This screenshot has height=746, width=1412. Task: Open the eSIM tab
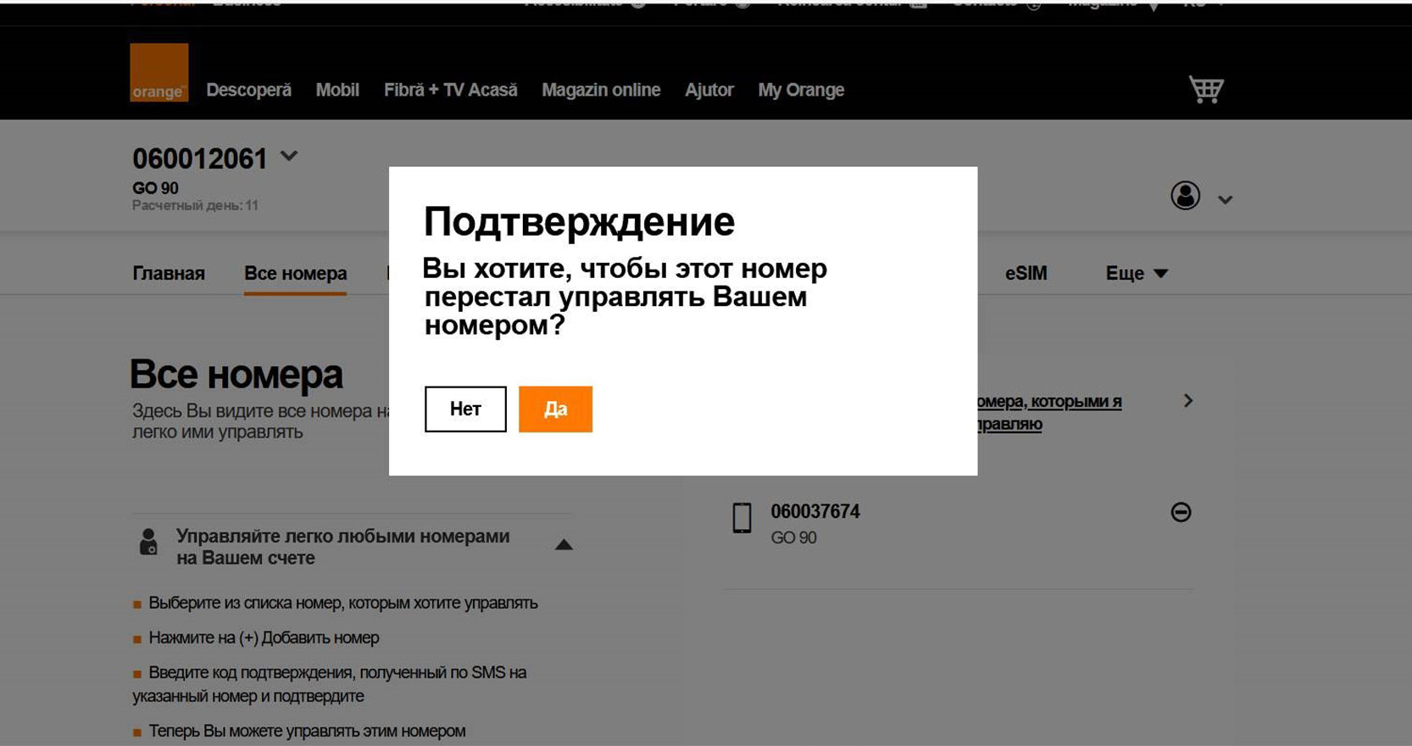point(1026,273)
